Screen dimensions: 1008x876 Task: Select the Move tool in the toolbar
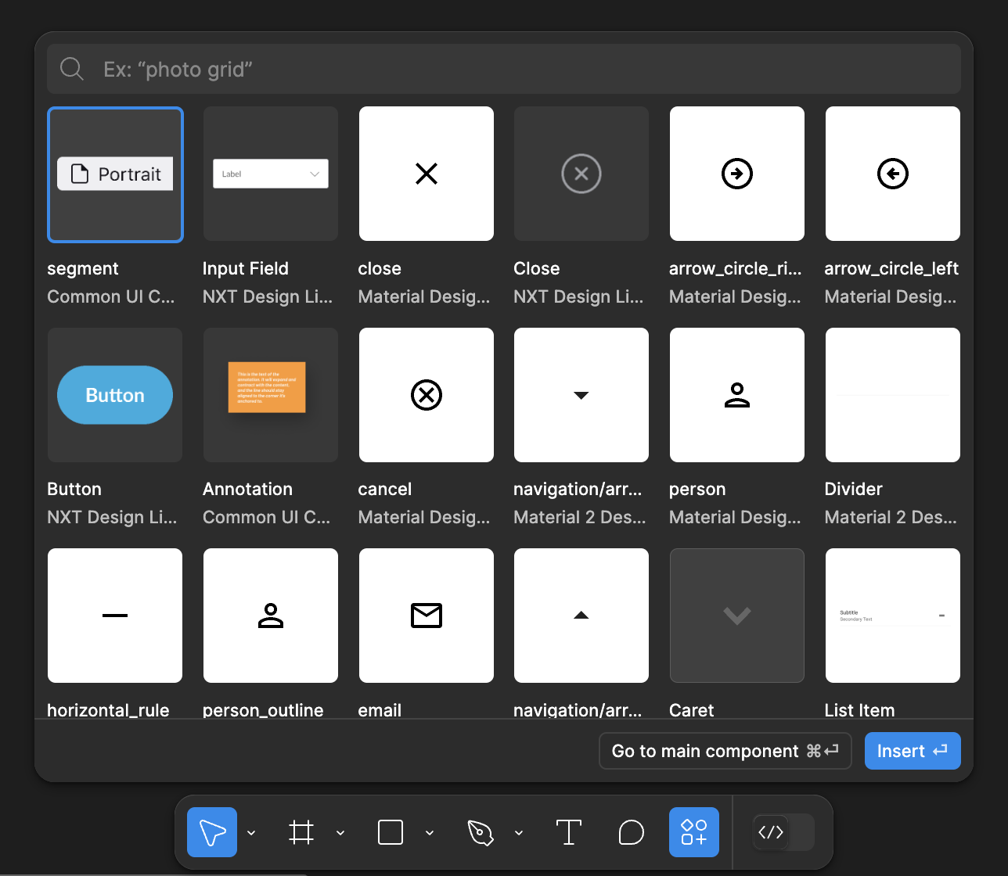click(x=212, y=832)
